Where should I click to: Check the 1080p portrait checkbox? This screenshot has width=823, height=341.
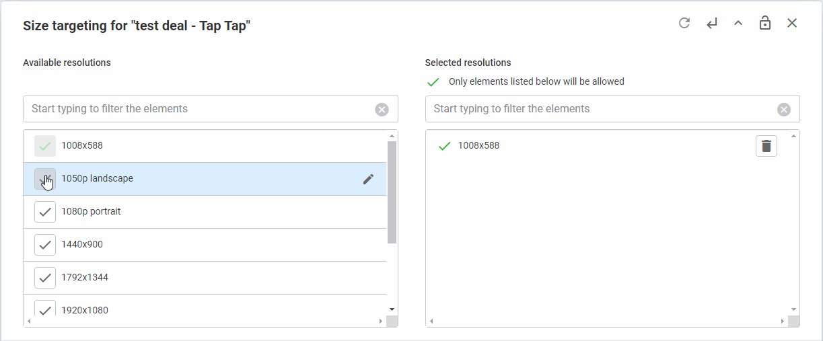(x=45, y=212)
